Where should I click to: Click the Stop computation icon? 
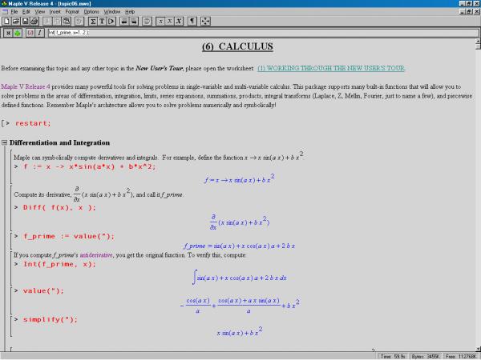click(147, 21)
